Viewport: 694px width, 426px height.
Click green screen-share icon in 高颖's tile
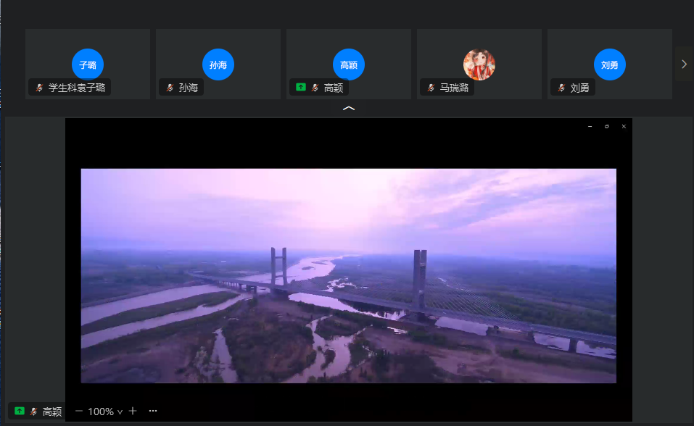tap(300, 87)
